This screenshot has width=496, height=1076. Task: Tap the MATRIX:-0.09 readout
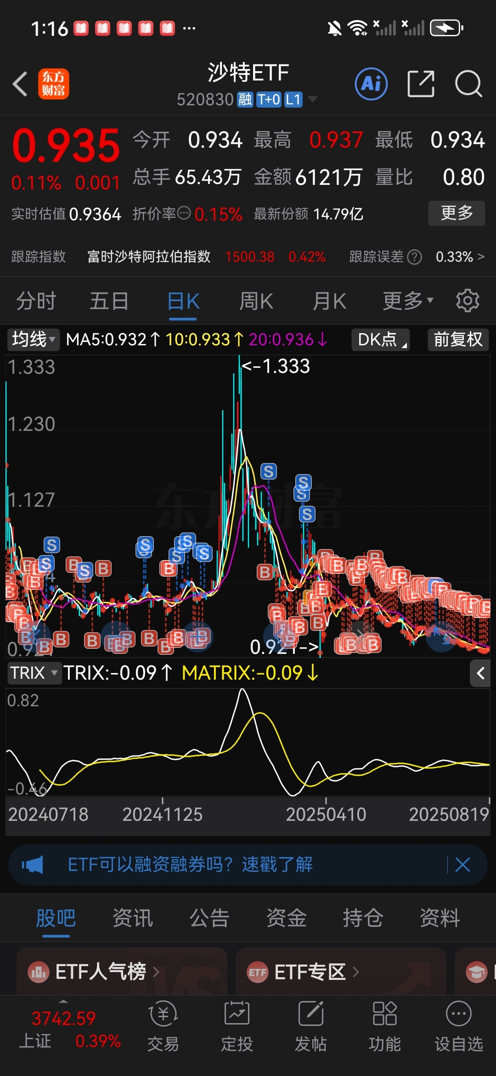(x=250, y=673)
